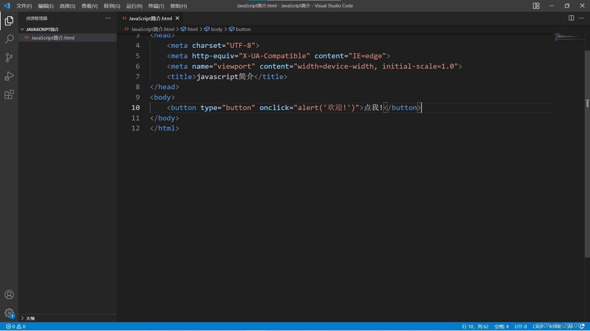This screenshot has height=331, width=590.
Task: Click the vertical editor scrollbar
Action: (587, 153)
